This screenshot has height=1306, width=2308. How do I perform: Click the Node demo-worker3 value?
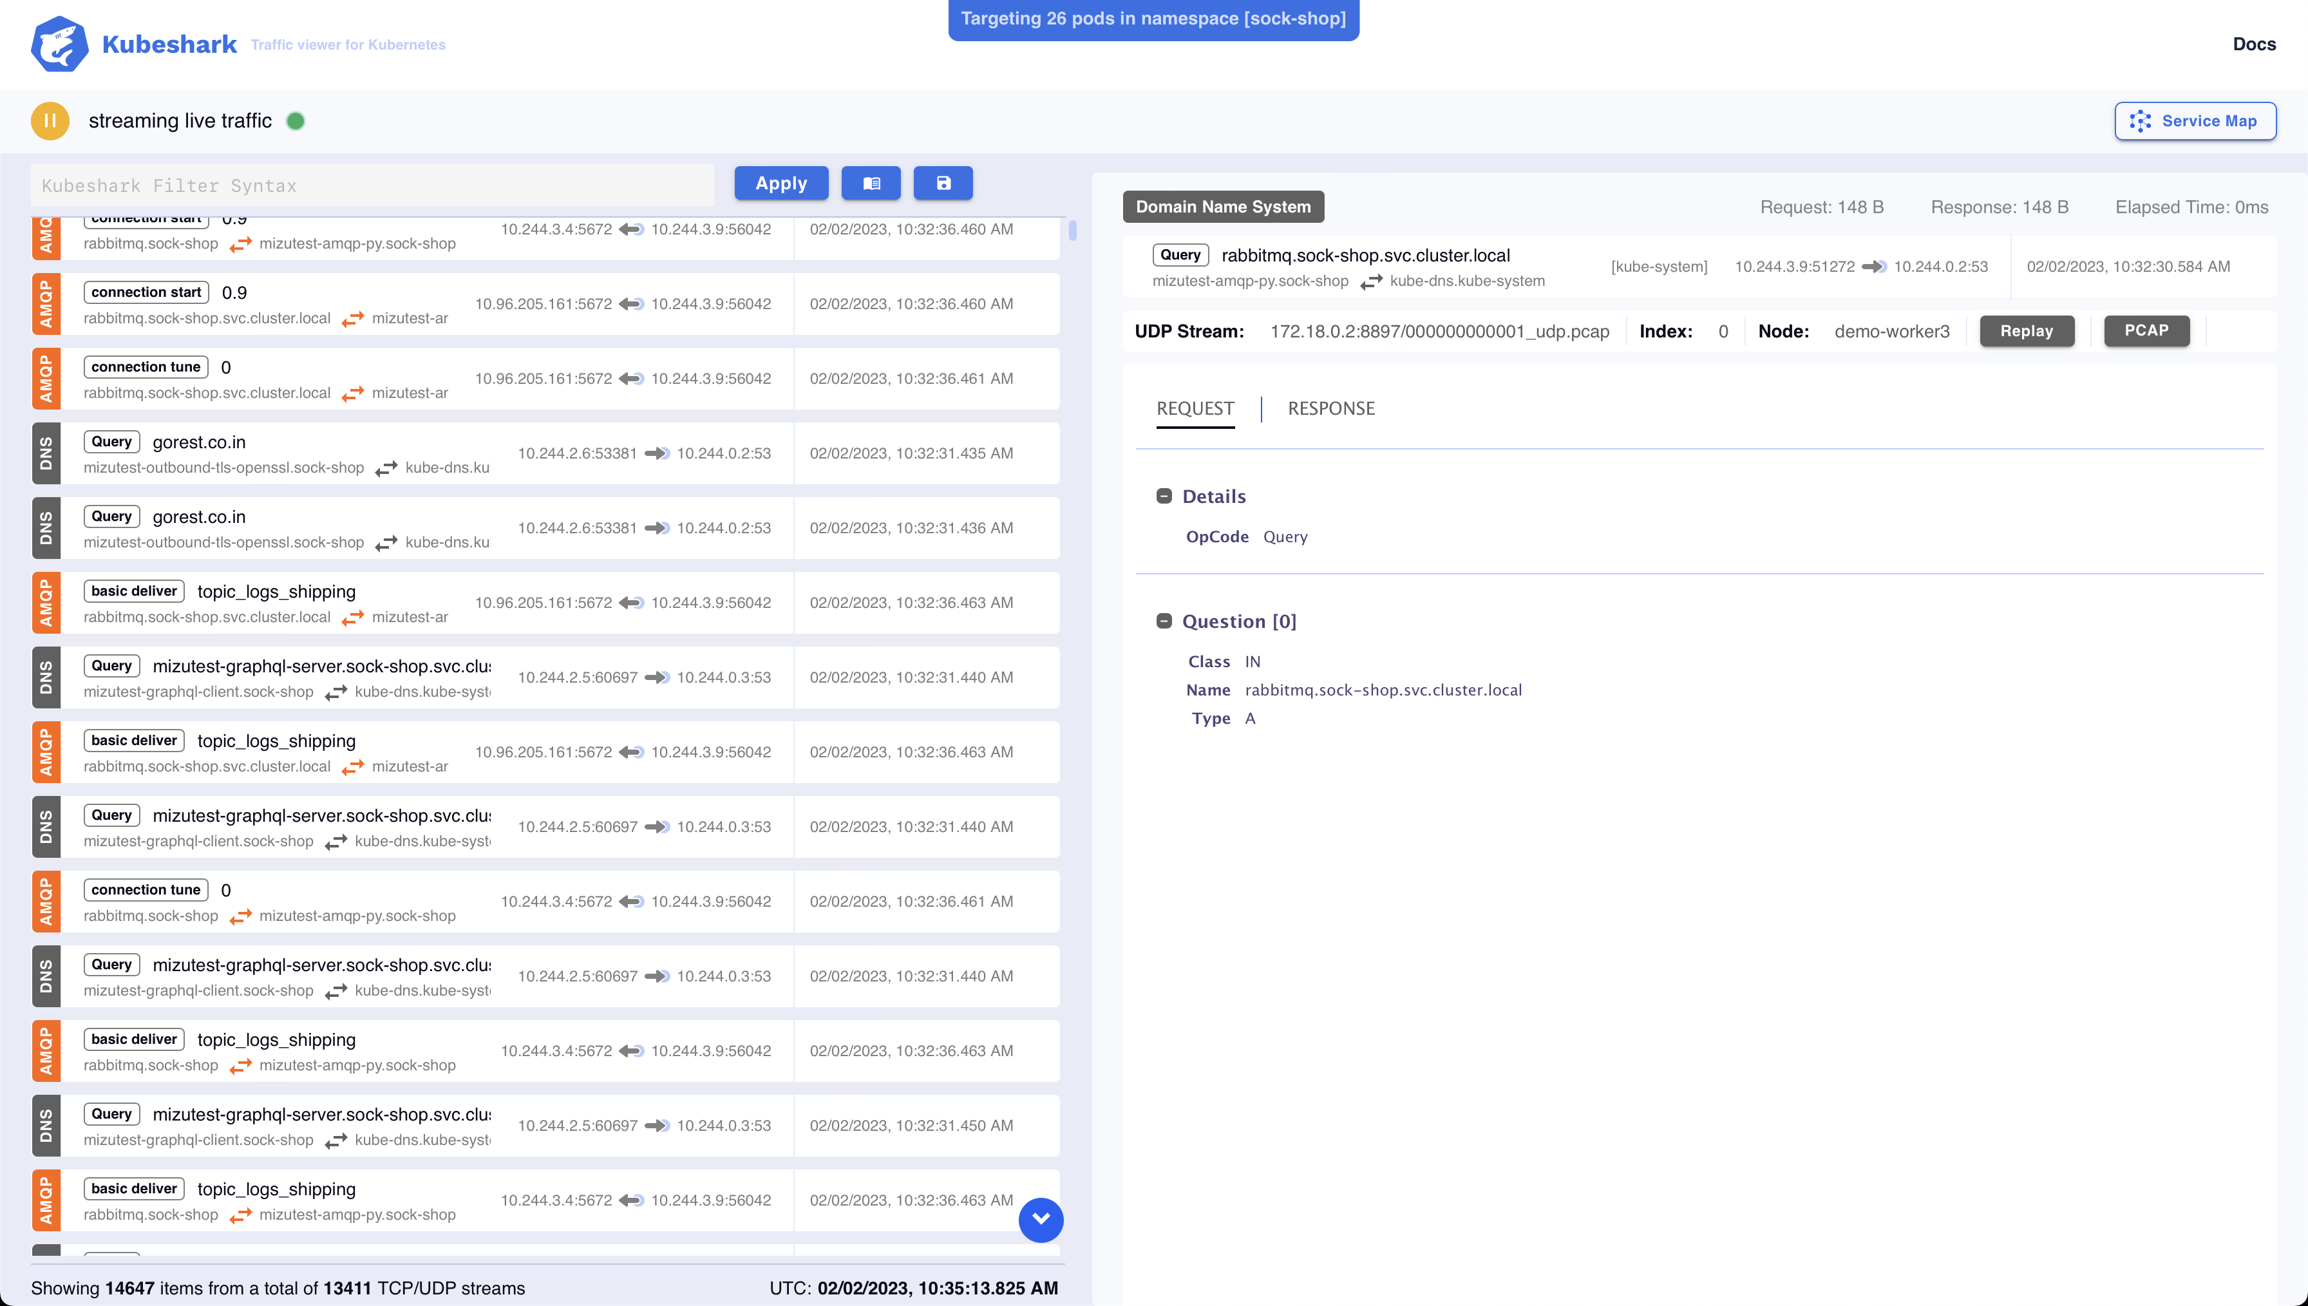1892,332
